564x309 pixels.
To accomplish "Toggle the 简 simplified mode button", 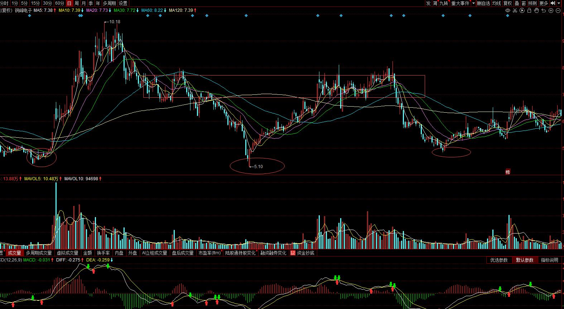I will [435, 3].
